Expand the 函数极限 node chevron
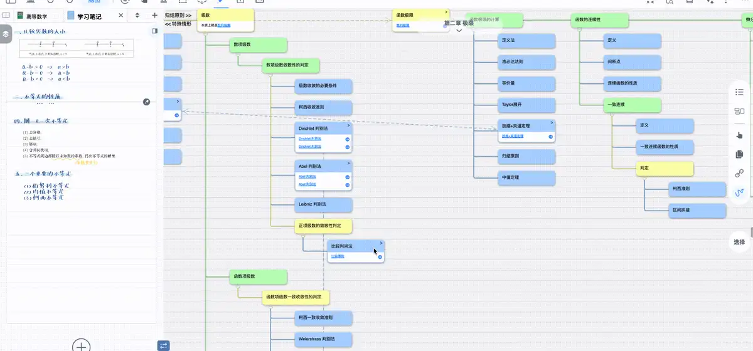 coord(446,12)
